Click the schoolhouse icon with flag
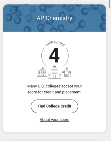 coord(66,72)
